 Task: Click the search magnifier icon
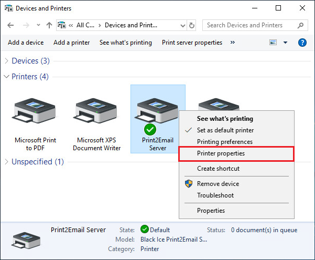(x=301, y=25)
